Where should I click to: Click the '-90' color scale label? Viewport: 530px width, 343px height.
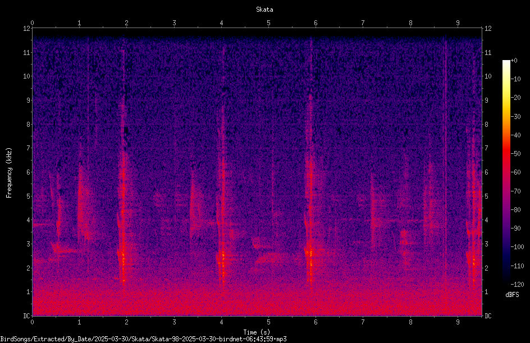pyautogui.click(x=516, y=228)
